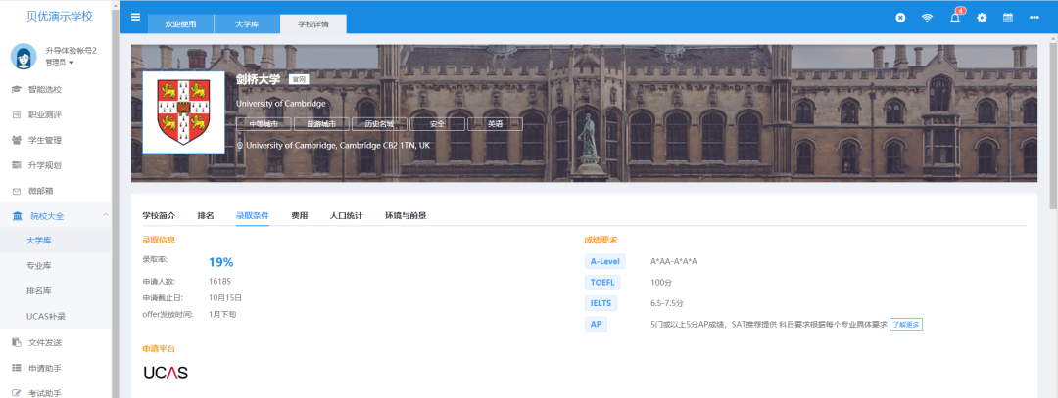This screenshot has width=1058, height=398.
Task: Toggle the hamburger sidebar menu icon
Action: [135, 18]
